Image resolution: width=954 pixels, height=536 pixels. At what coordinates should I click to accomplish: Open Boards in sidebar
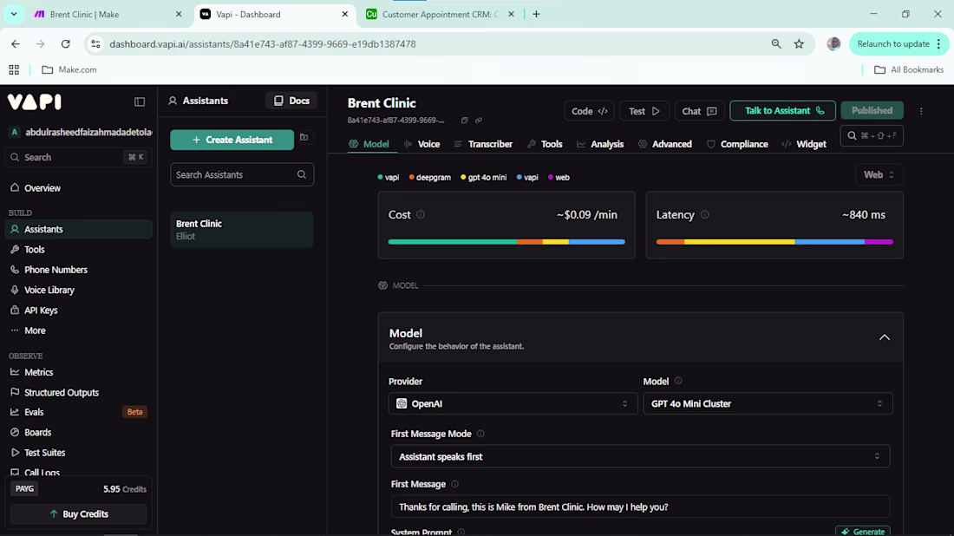78,433
